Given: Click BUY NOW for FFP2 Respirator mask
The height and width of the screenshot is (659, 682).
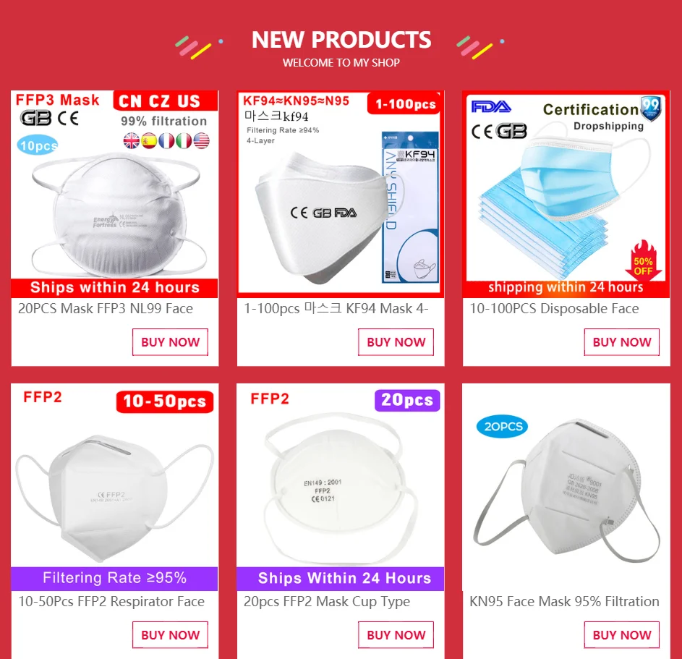Looking at the screenshot, I should [170, 635].
